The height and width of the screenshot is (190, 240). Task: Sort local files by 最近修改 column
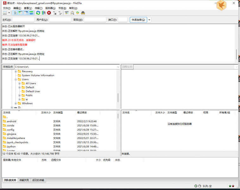click(x=82, y=112)
